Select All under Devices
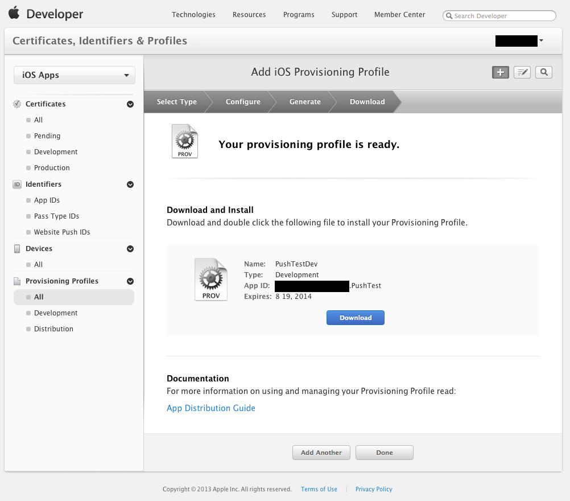This screenshot has width=570, height=501. [x=38, y=265]
